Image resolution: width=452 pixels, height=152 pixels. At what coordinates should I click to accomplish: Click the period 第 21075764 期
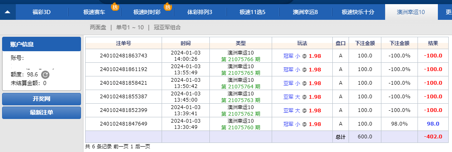tap(241, 87)
